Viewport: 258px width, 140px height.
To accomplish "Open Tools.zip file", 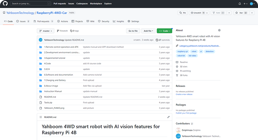I will coord(48,103).
